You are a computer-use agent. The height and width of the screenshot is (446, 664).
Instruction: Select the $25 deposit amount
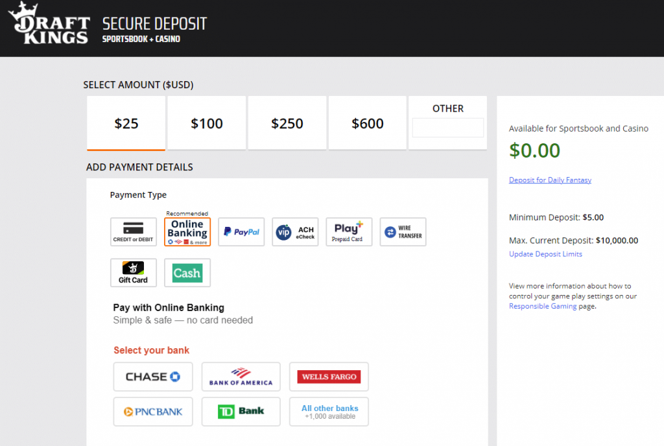tap(126, 123)
